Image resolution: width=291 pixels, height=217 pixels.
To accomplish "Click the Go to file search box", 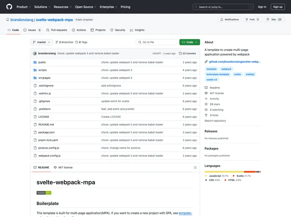I will (156, 42).
